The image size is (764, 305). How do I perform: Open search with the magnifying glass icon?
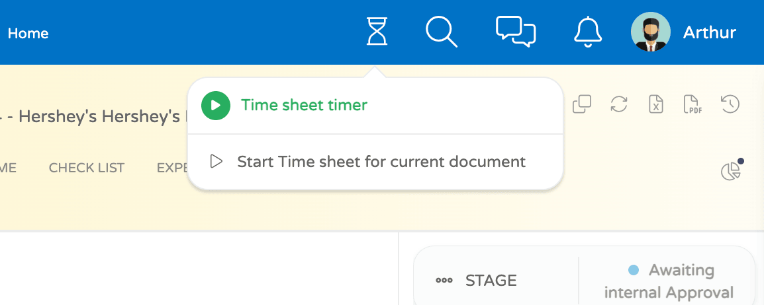click(441, 32)
